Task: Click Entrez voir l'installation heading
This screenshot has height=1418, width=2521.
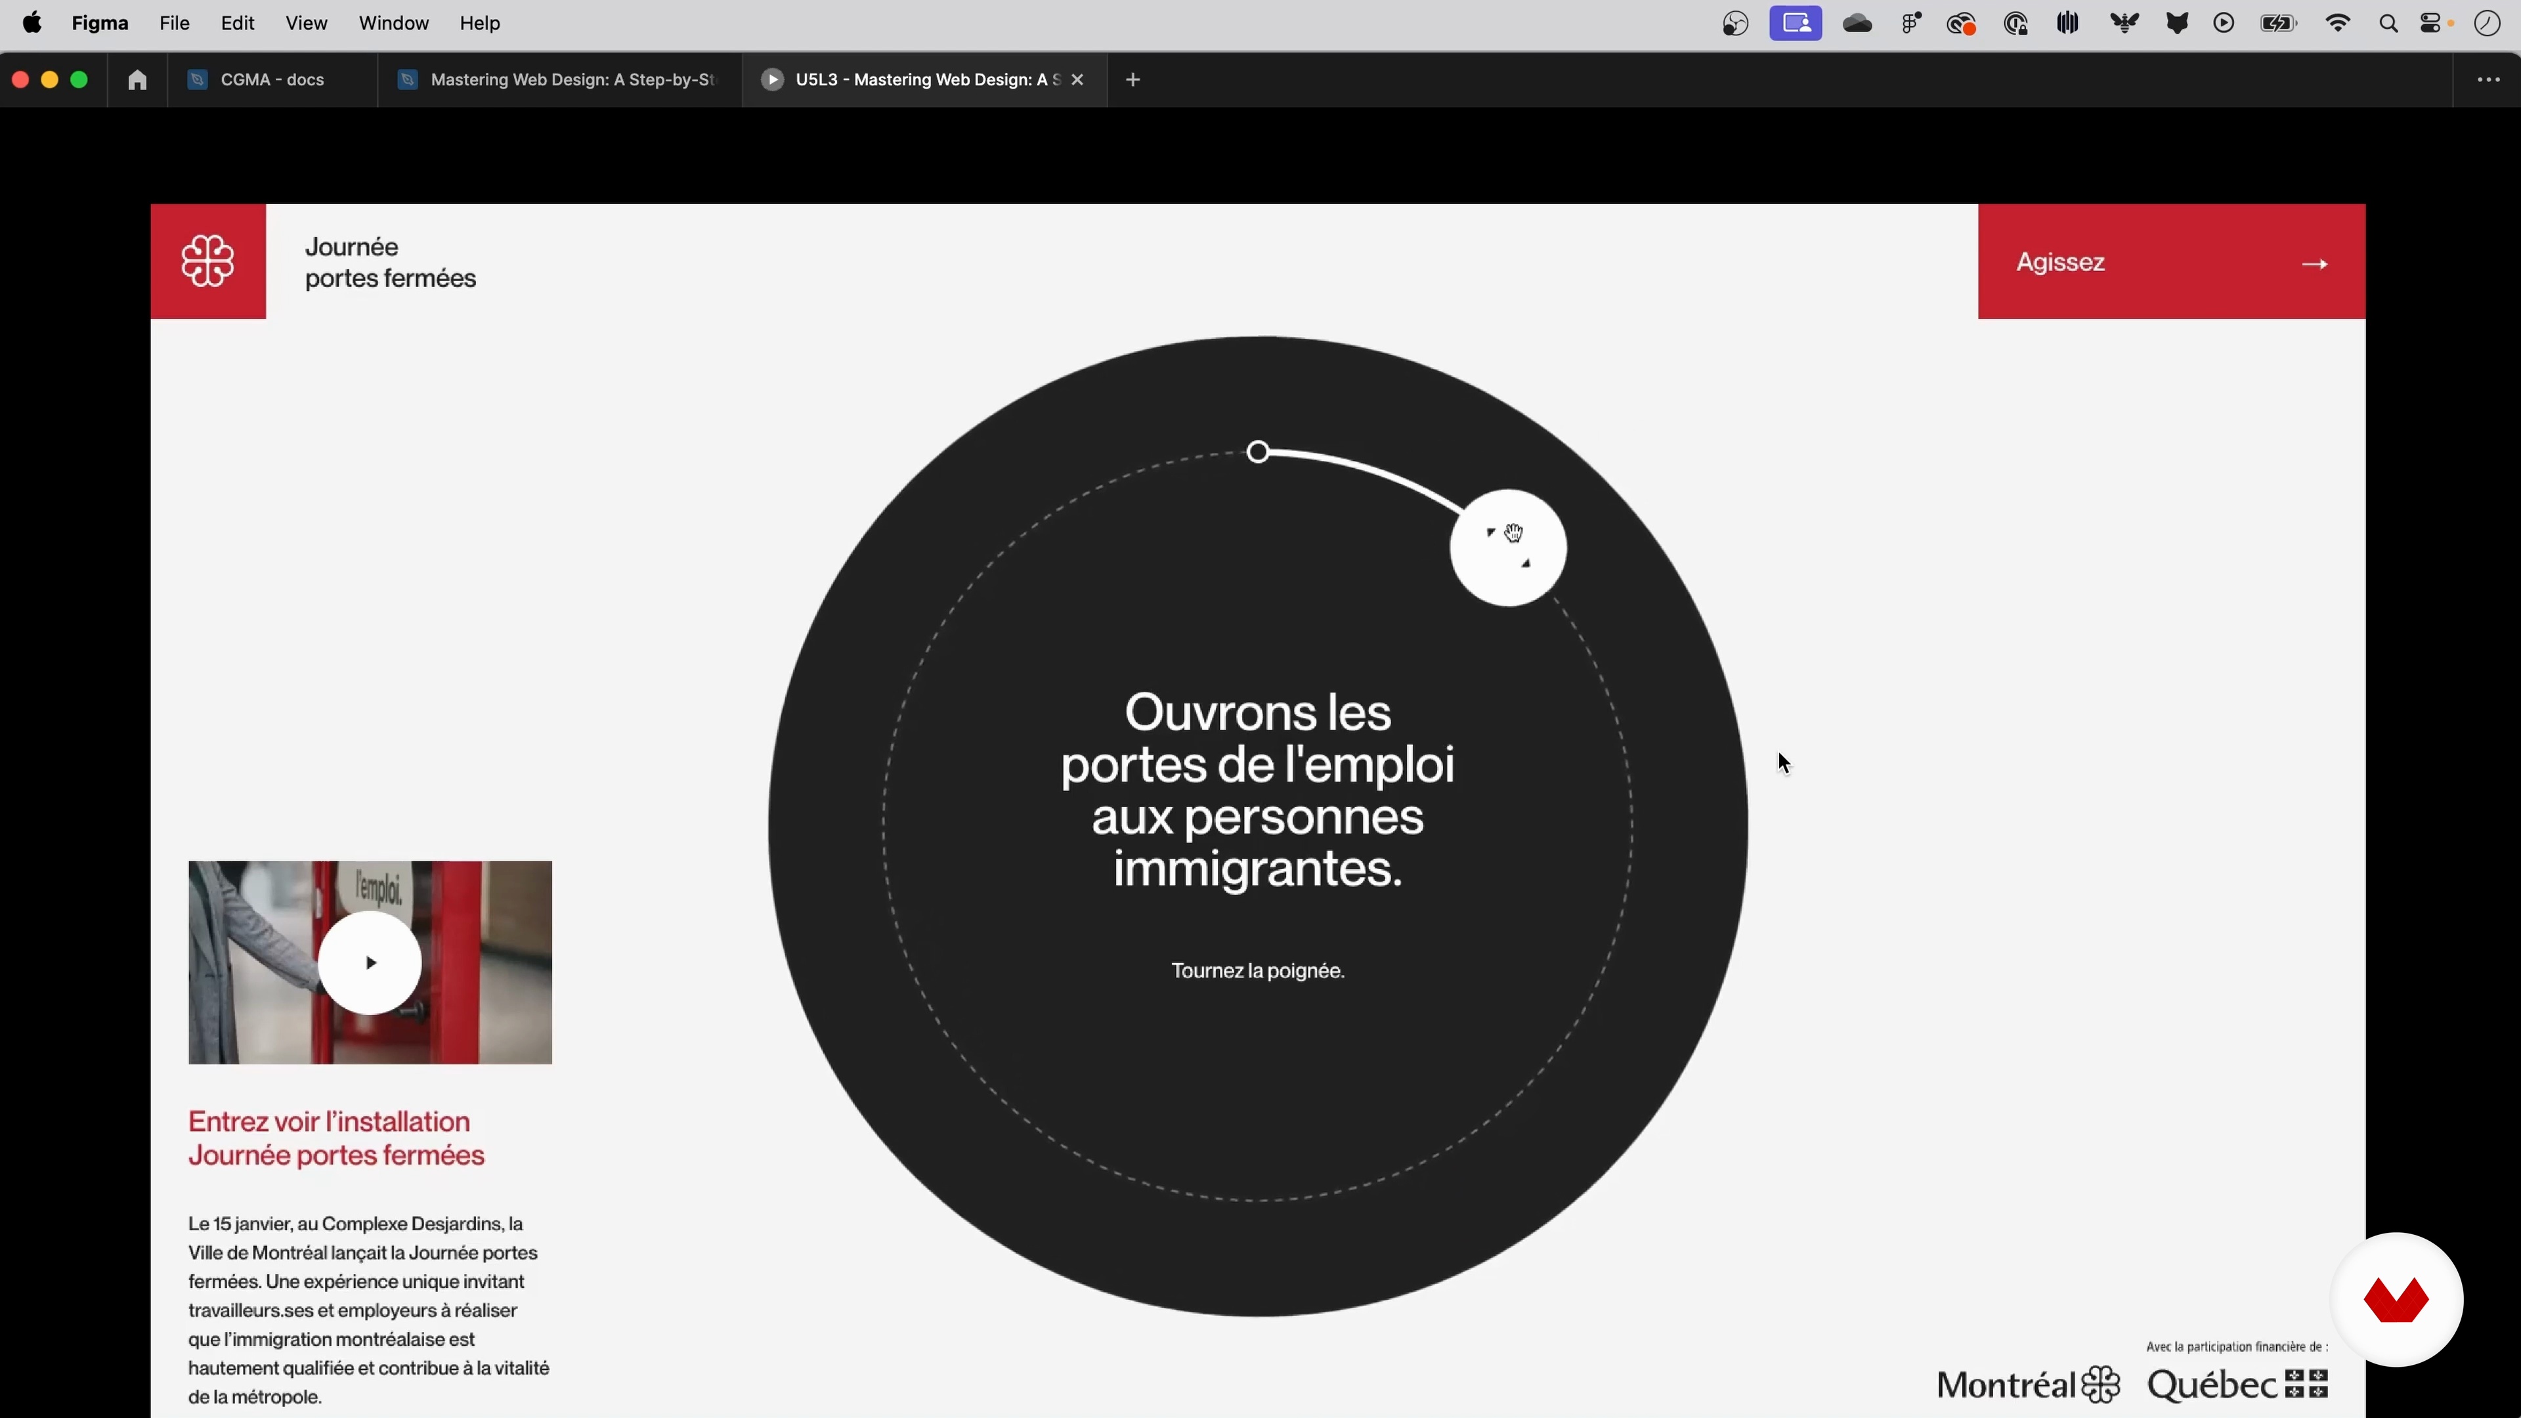Action: pos(335,1138)
